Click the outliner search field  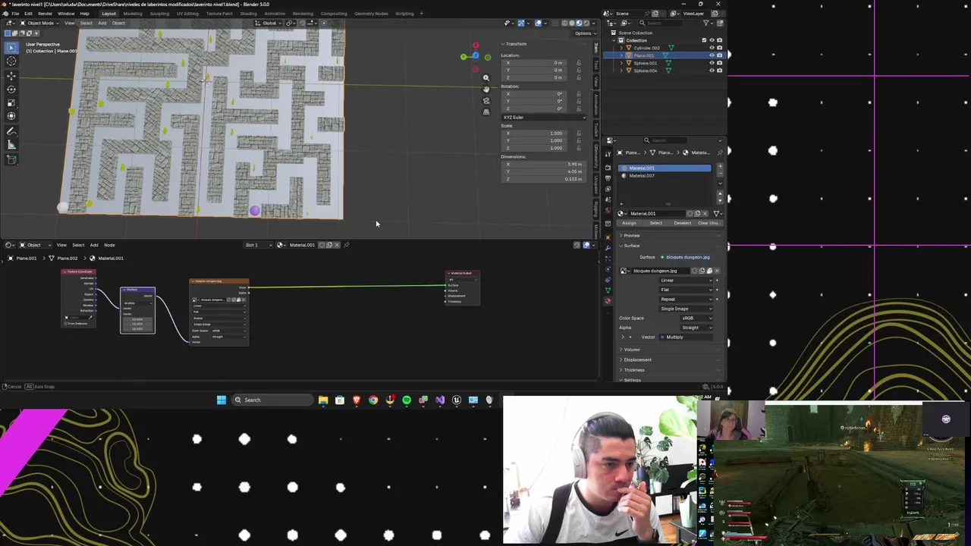[660, 23]
